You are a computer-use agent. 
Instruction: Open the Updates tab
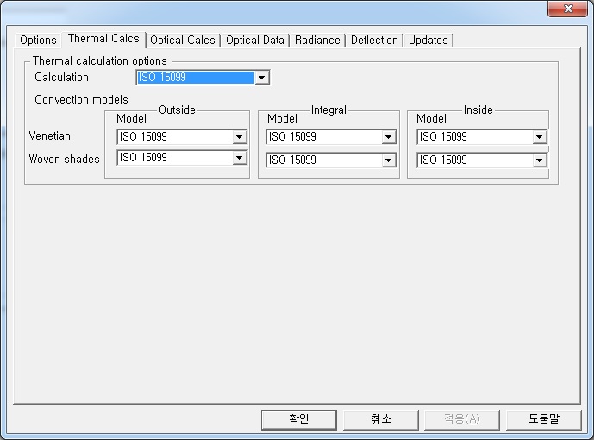point(428,40)
